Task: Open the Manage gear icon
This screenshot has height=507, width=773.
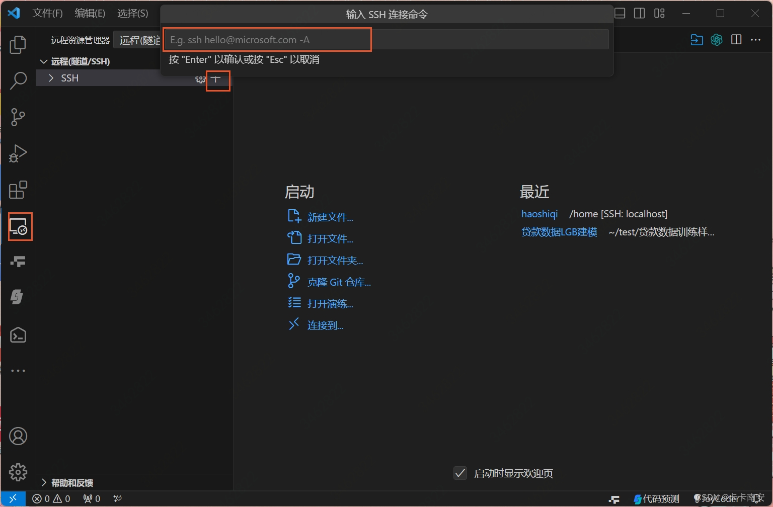Action: pos(18,472)
